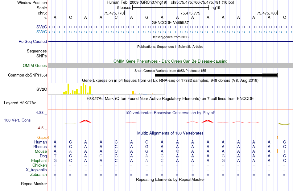Viewport: 293px width, 191px height.
Task: Click the 5 bases scale bar
Action: pyautogui.click(x=171, y=8)
